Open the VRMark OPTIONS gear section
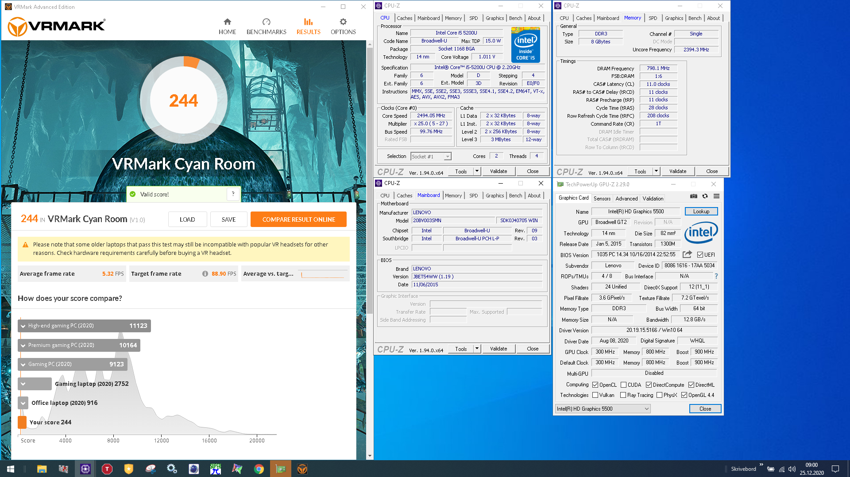850x477 pixels. click(343, 26)
